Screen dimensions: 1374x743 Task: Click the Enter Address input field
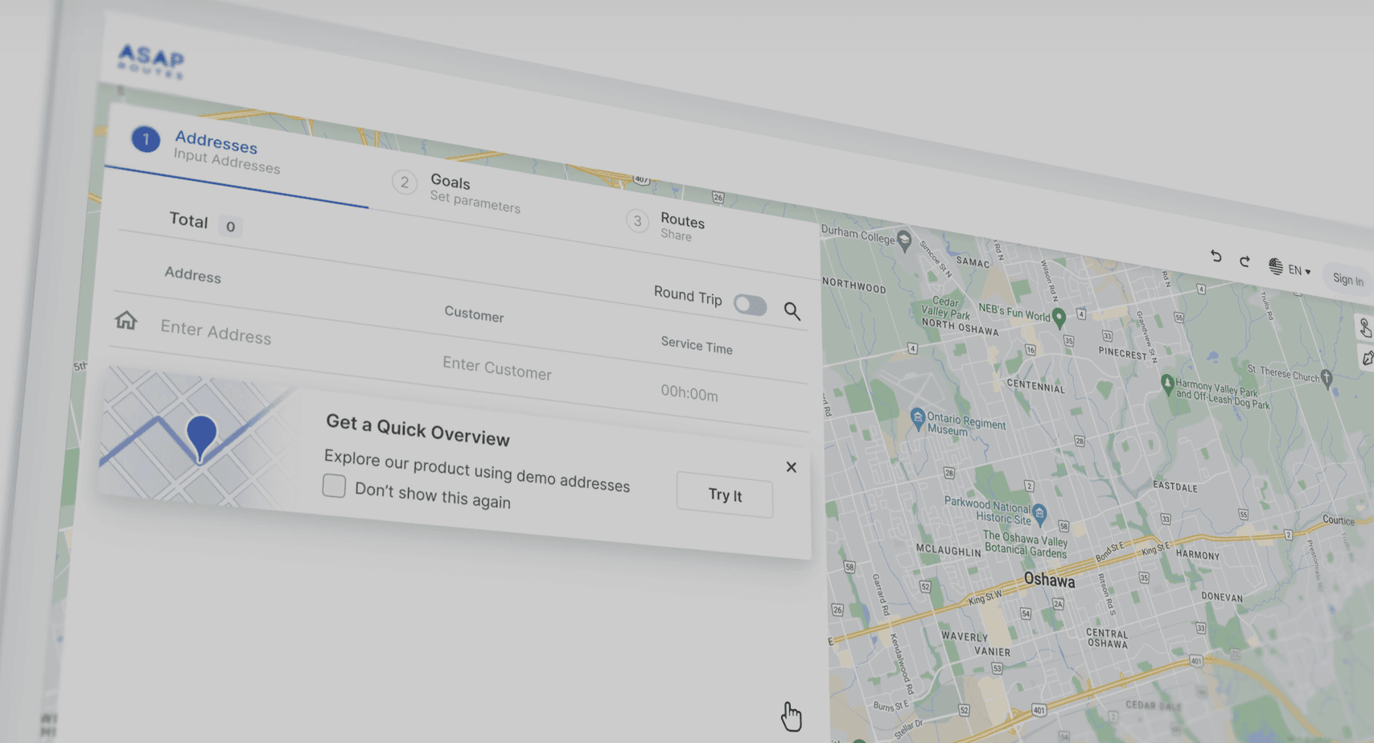tap(216, 331)
